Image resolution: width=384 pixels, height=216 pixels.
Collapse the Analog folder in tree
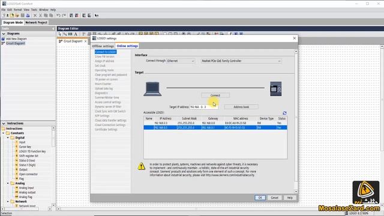pyautogui.click(x=8, y=183)
